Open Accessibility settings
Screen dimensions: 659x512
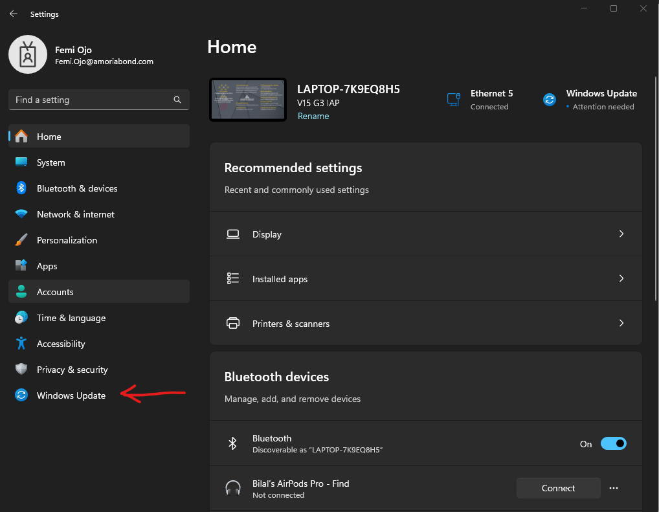[99, 344]
